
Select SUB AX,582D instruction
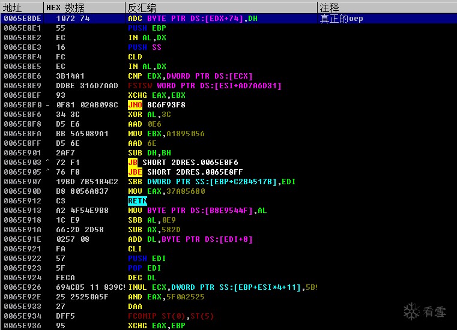click(154, 230)
